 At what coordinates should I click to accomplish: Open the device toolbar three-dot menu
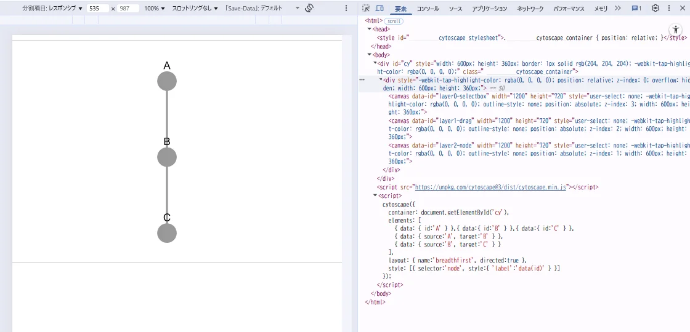pyautogui.click(x=346, y=9)
